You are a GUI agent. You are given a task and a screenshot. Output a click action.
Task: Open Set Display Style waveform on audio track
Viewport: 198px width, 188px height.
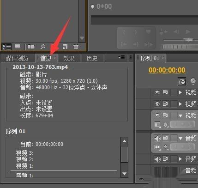tap(157, 147)
